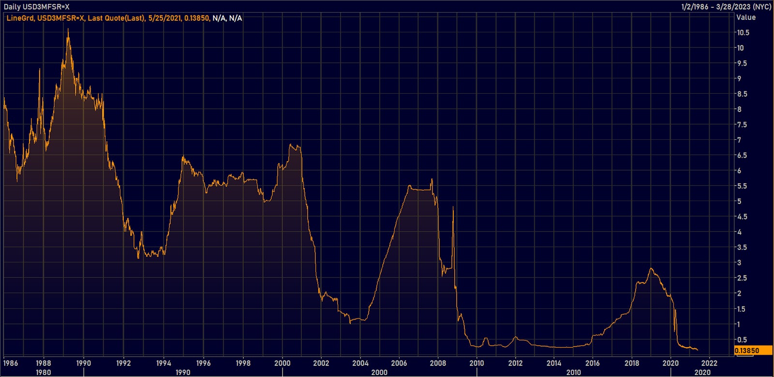The width and height of the screenshot is (774, 377).
Task: Click the orange 0.13850 last-value tag on axis
Action: coord(753,350)
